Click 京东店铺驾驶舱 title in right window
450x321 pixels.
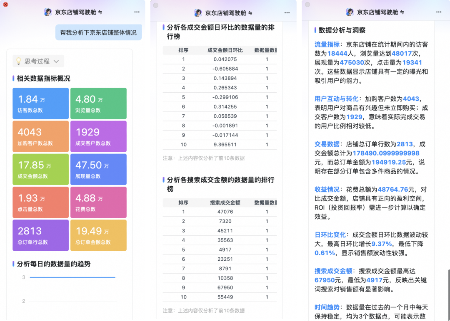point(377,12)
